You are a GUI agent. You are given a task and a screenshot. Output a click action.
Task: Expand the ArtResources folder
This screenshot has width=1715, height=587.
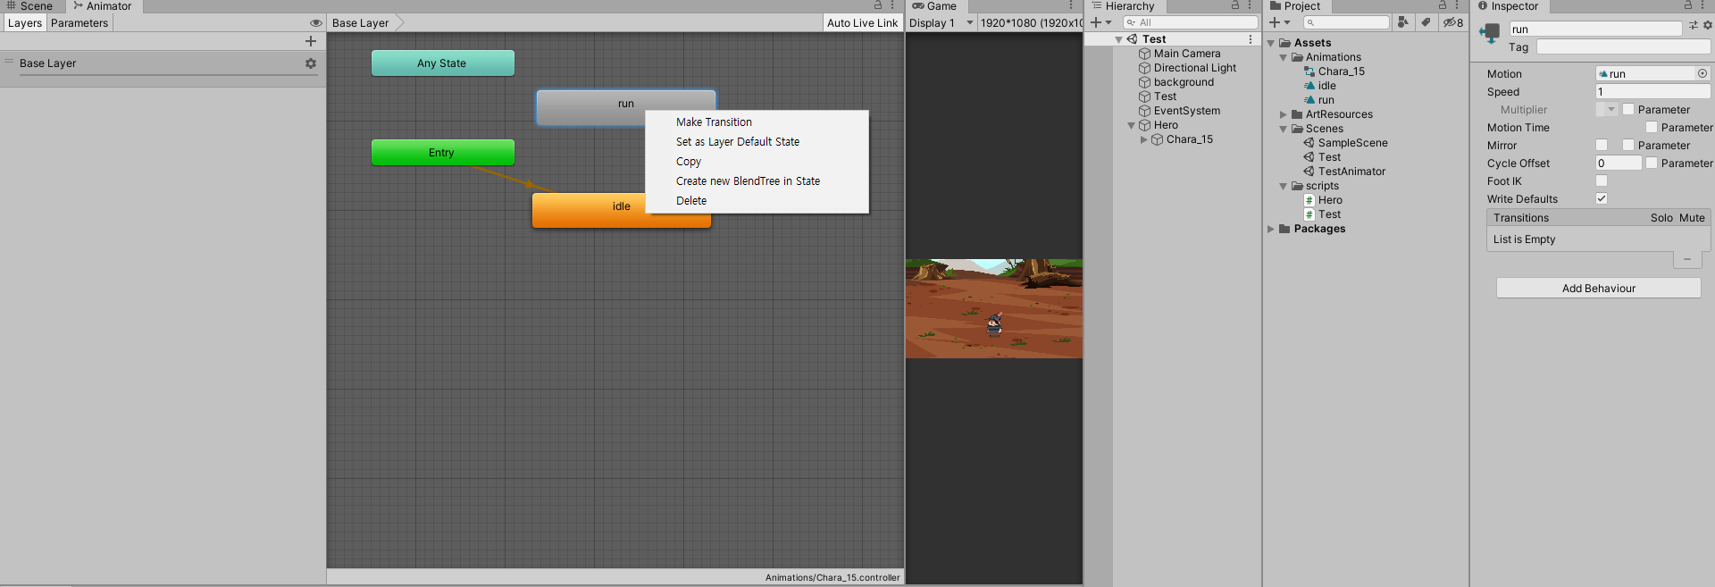point(1284,114)
